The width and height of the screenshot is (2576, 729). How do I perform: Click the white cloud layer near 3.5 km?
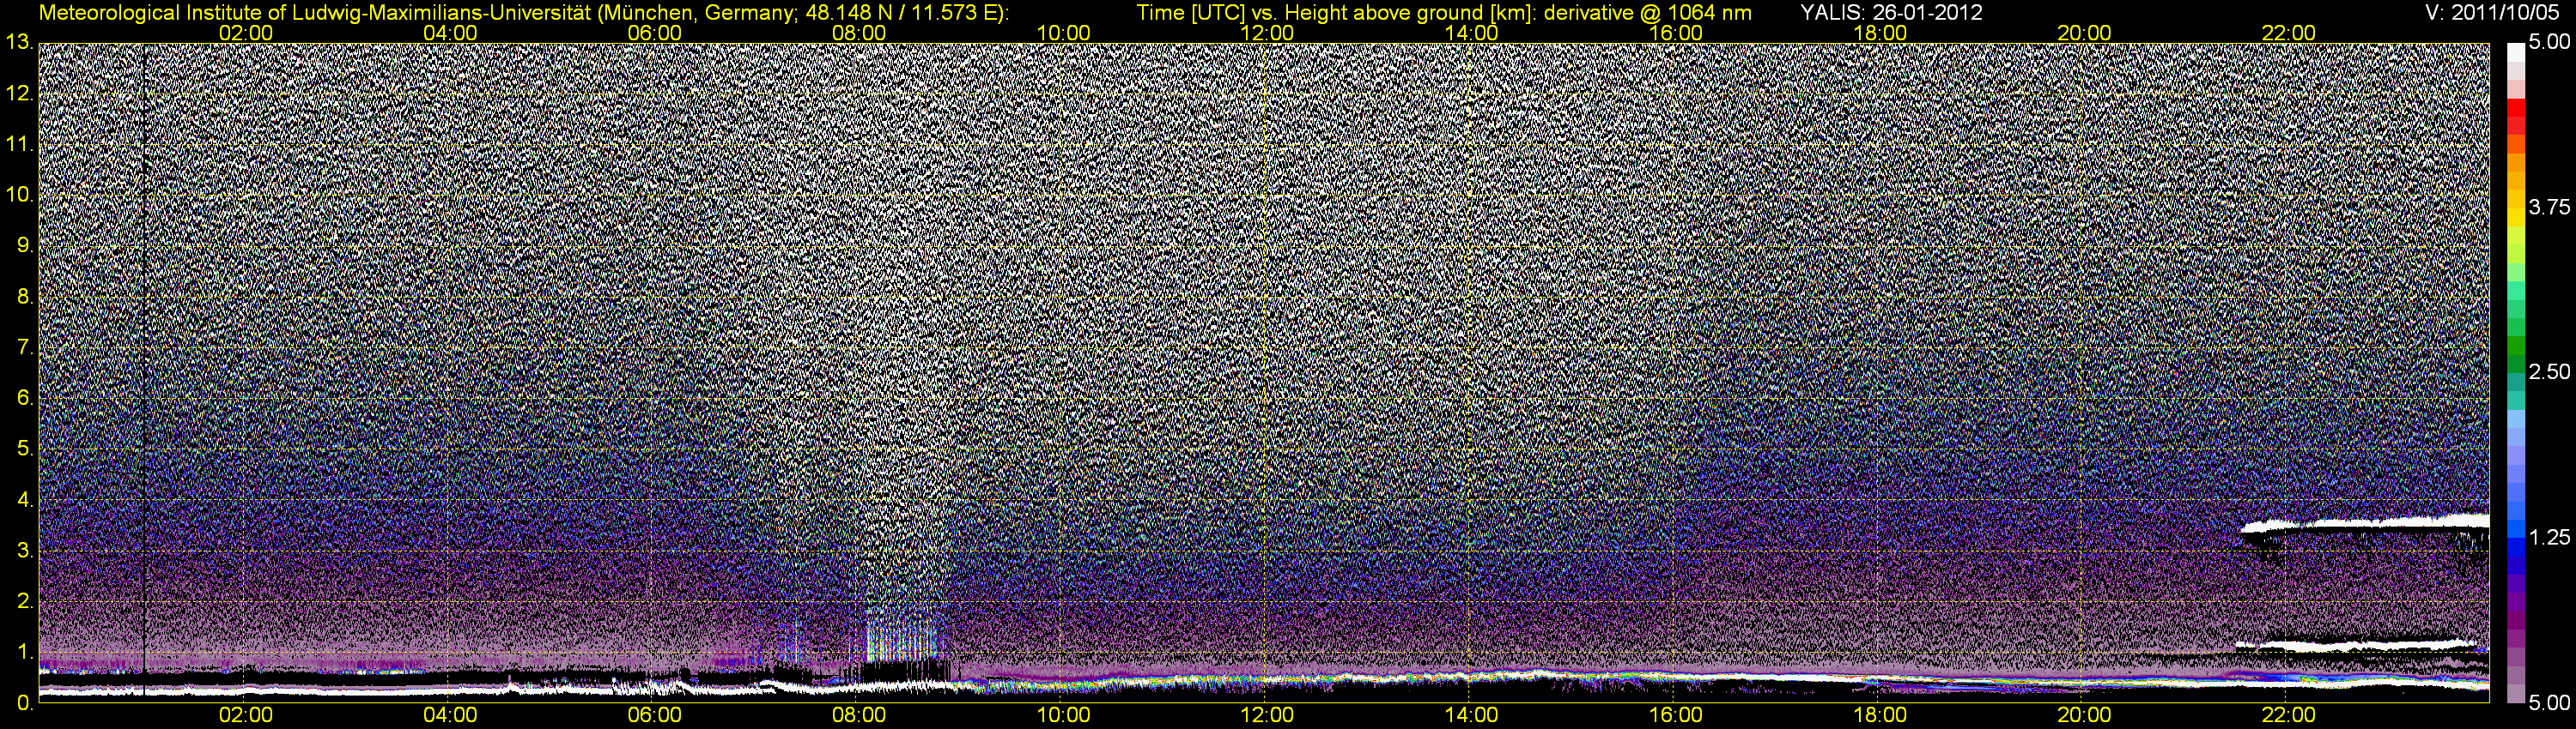2364,523
